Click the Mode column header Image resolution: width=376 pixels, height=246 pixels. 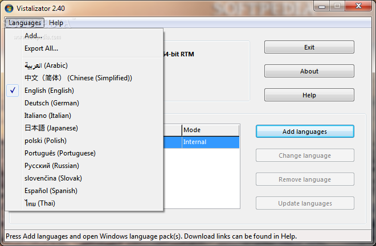click(211, 130)
